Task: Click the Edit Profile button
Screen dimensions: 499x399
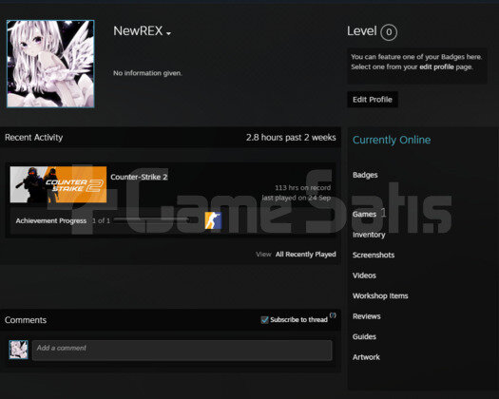Action: click(373, 100)
